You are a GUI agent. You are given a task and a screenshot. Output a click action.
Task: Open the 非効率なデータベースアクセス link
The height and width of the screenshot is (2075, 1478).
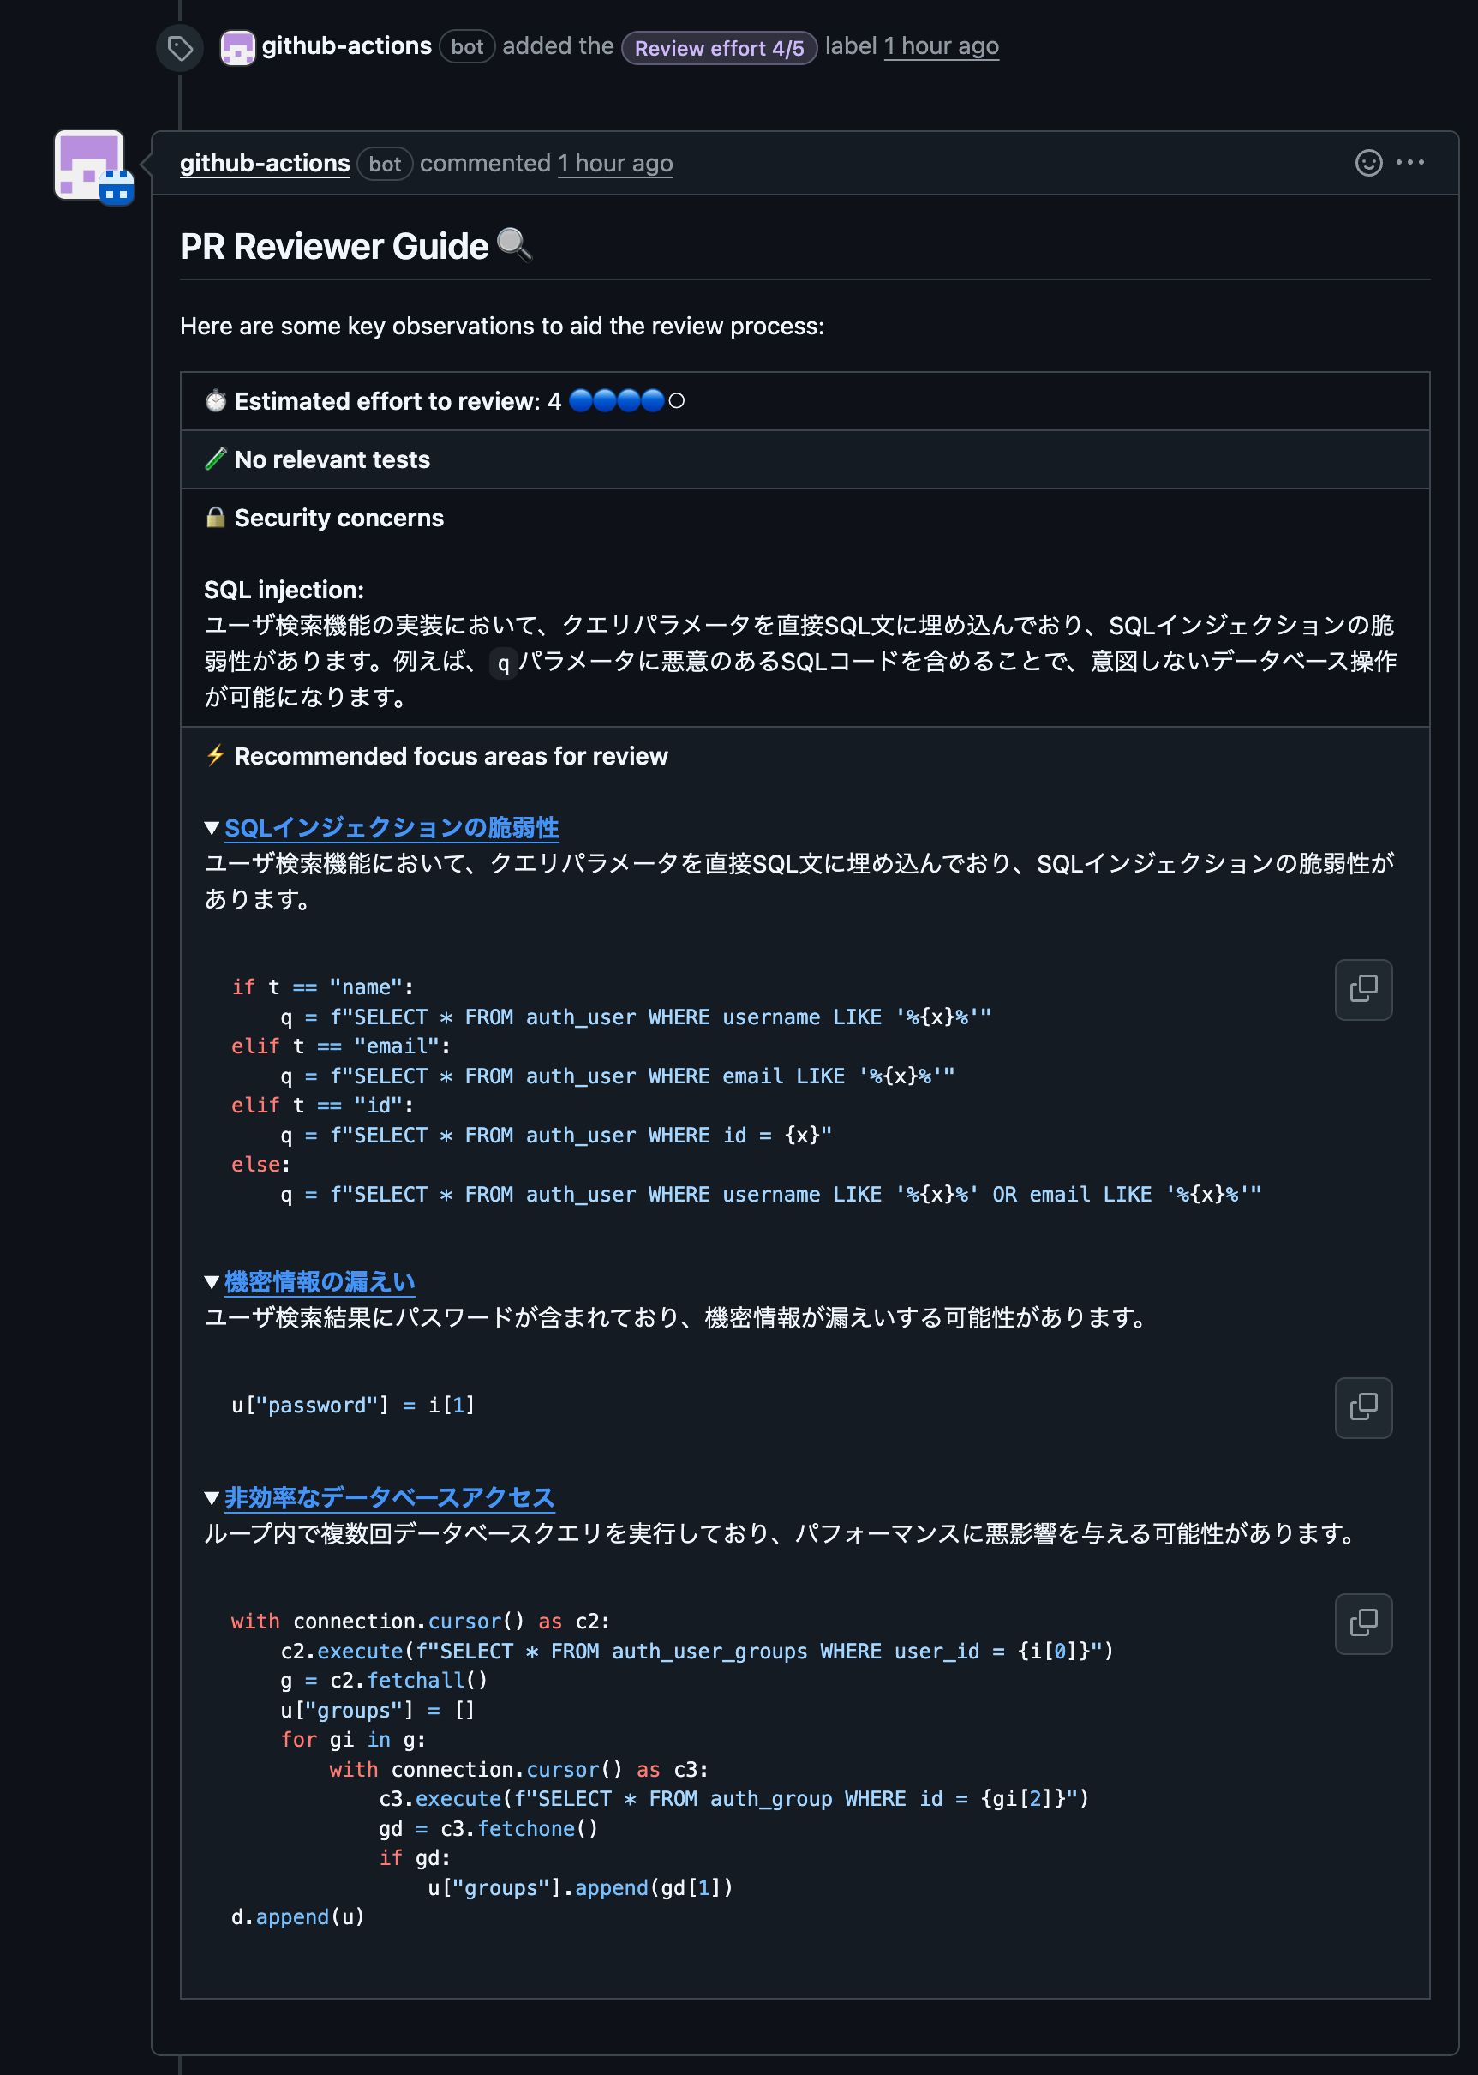[390, 1497]
